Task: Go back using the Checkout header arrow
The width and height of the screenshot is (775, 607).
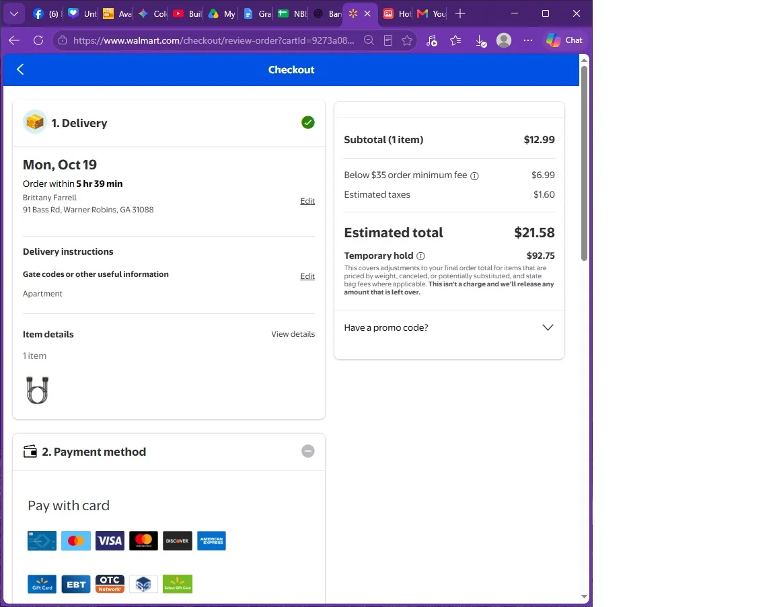Action: 20,69
